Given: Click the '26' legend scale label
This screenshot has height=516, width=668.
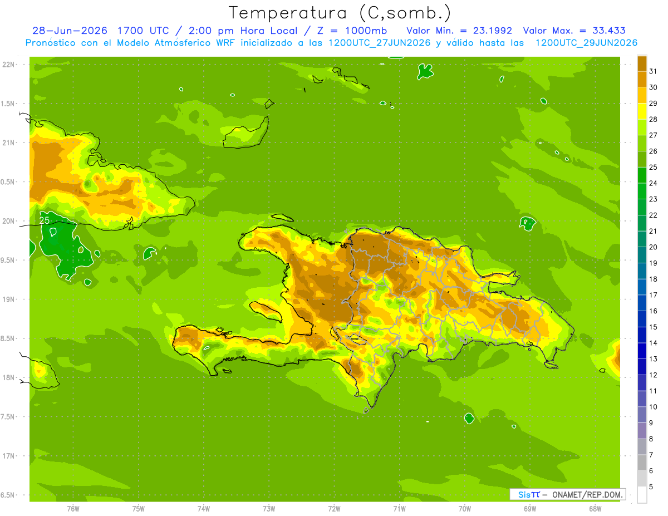Looking at the screenshot, I should [x=654, y=151].
